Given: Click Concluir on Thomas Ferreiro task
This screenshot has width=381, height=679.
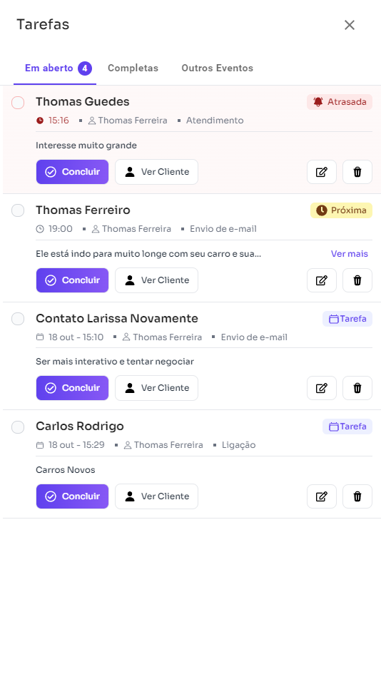Looking at the screenshot, I should click(72, 280).
